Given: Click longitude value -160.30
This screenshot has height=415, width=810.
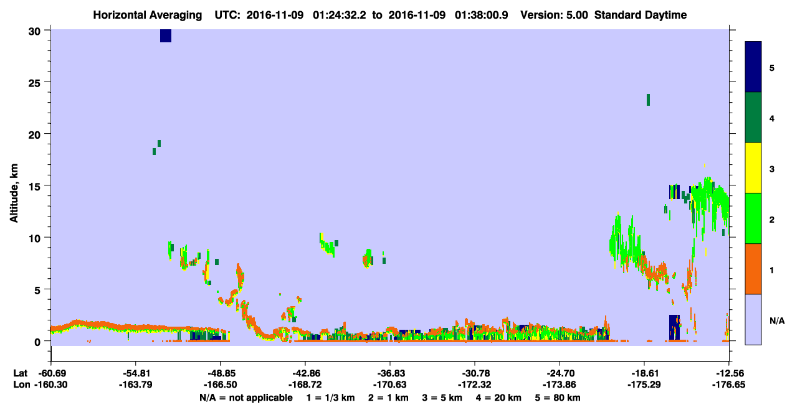Looking at the screenshot, I should (x=51, y=385).
